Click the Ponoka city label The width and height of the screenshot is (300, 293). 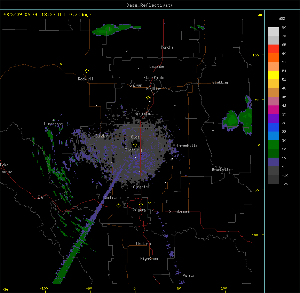(x=167, y=47)
